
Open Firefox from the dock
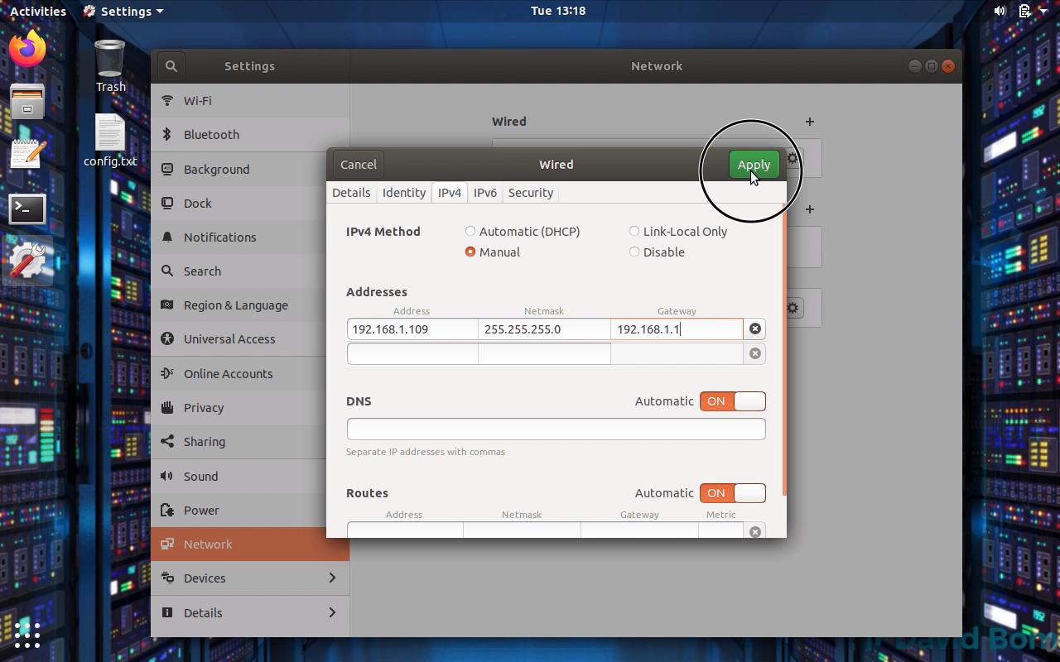pos(27,49)
